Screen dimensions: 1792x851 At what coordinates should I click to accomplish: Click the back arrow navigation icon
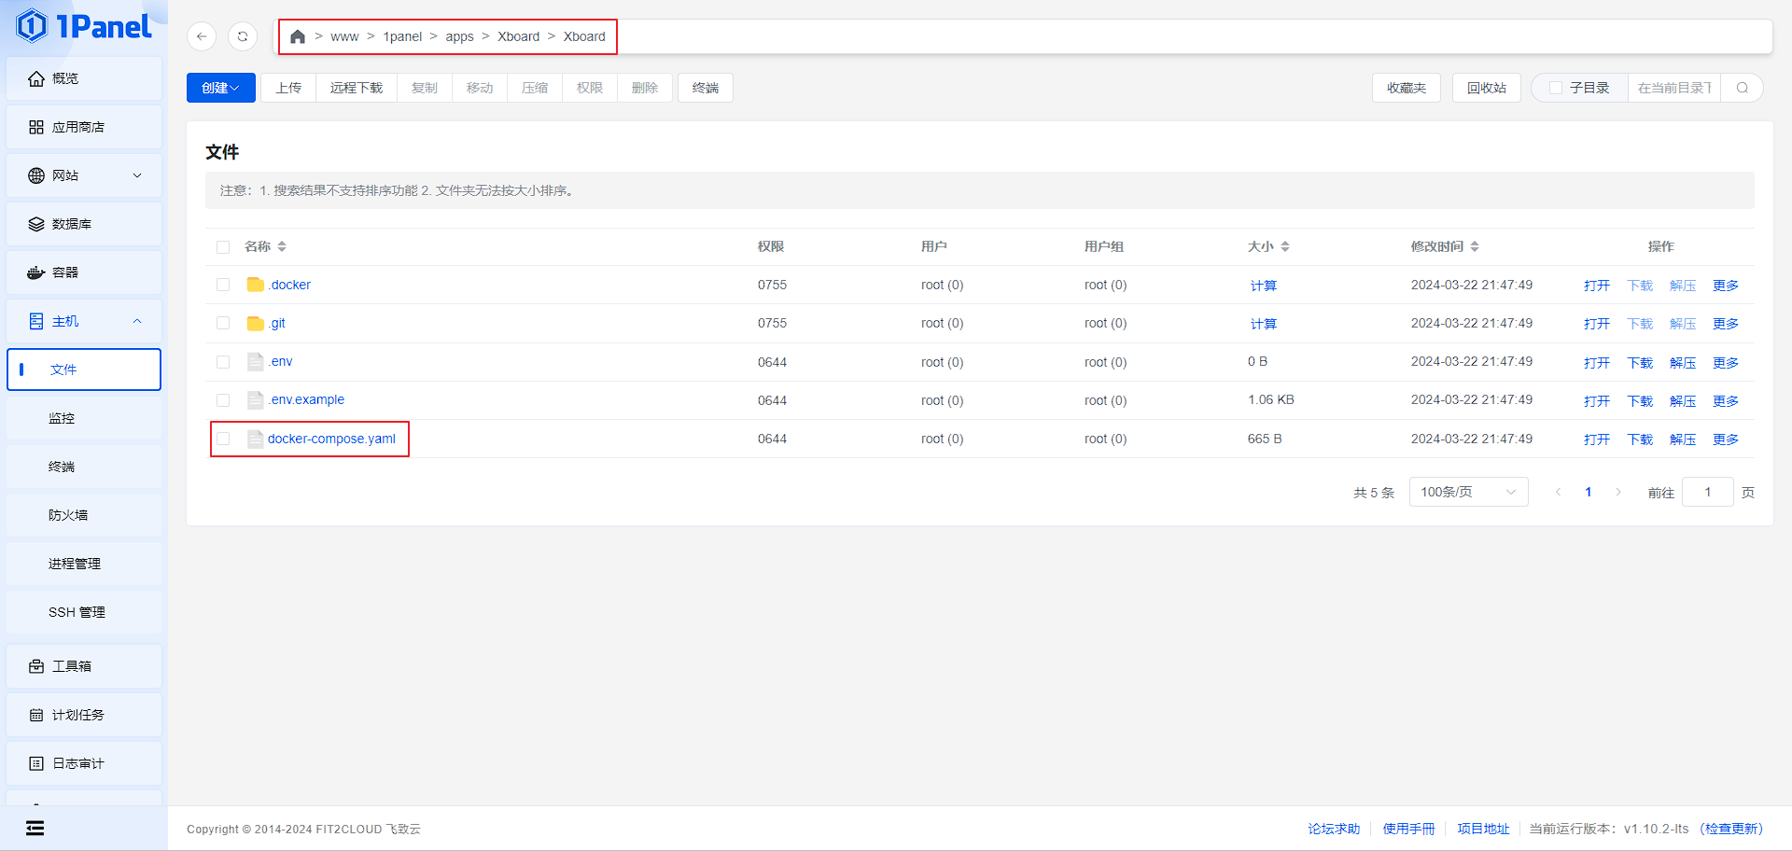pyautogui.click(x=202, y=36)
